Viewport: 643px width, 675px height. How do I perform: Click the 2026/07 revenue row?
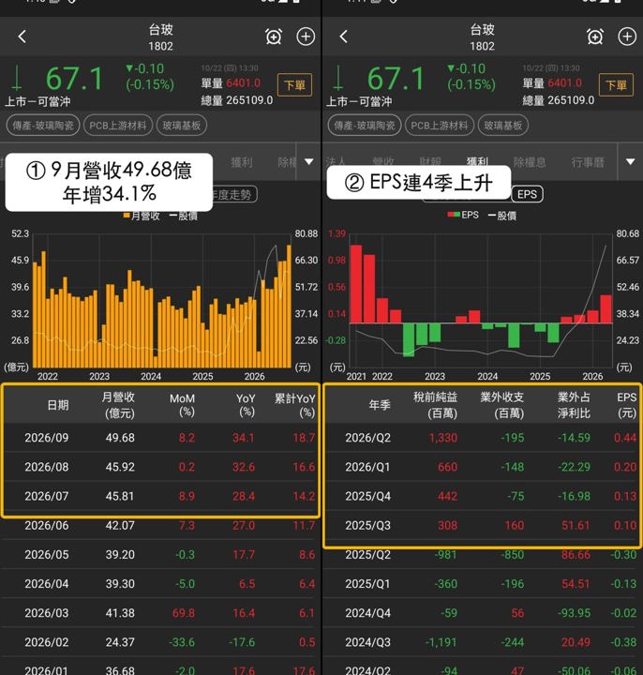[160, 496]
